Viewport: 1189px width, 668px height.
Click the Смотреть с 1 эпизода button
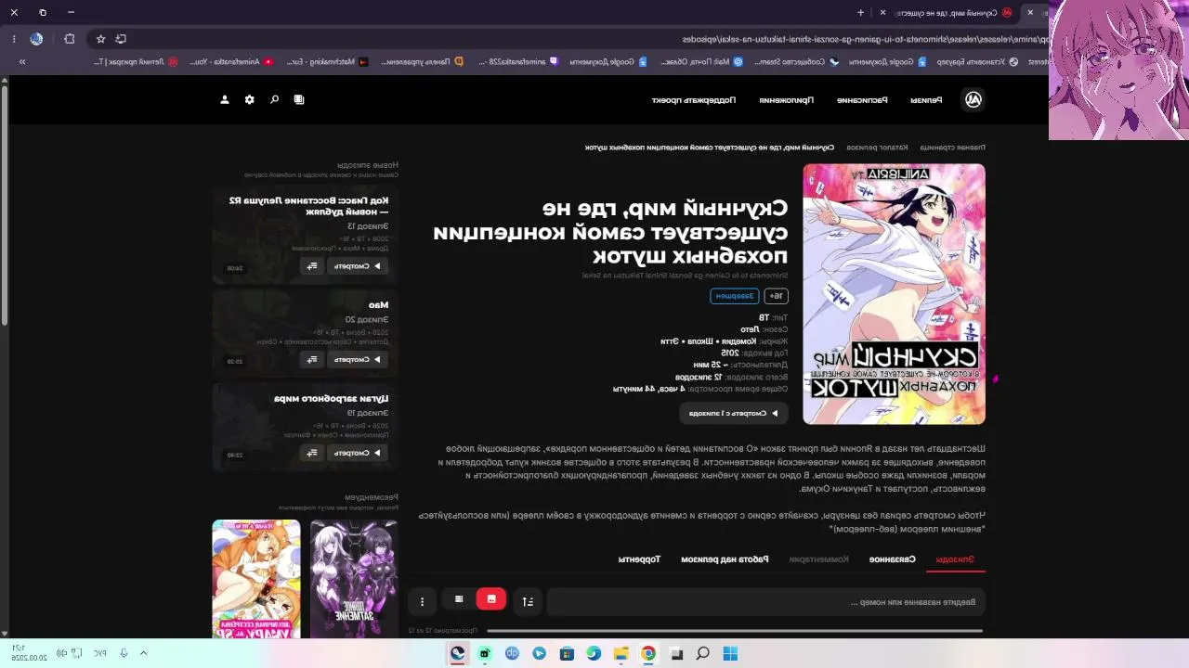click(734, 414)
